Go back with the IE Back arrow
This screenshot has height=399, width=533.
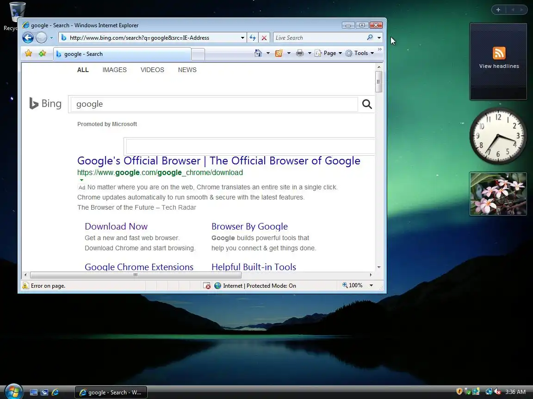[28, 38]
